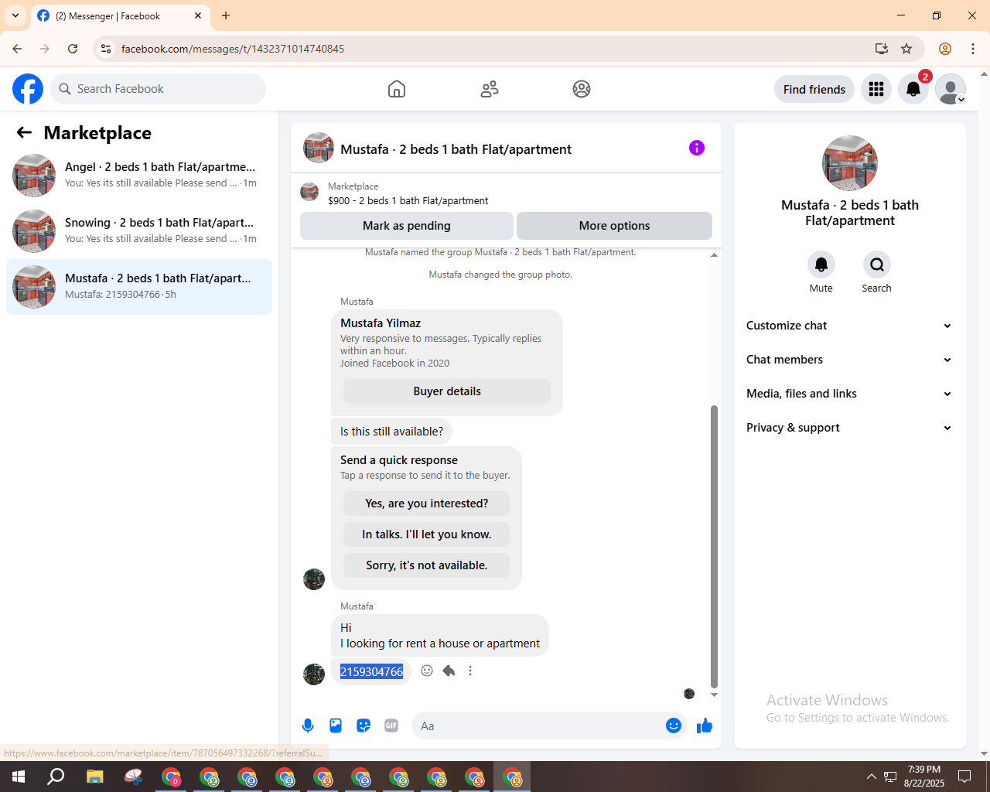This screenshot has width=990, height=792.
Task: Open Chrome profile icon
Action: coord(945,49)
